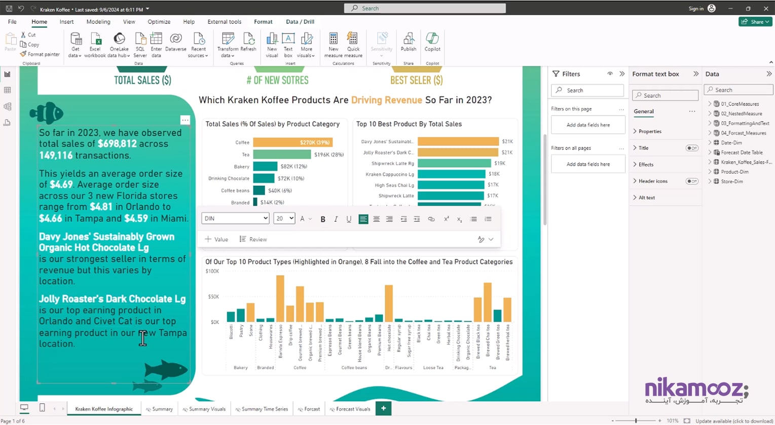Image resolution: width=775 pixels, height=425 pixels.
Task: Open Copilot from the ribbon
Action: click(432, 43)
